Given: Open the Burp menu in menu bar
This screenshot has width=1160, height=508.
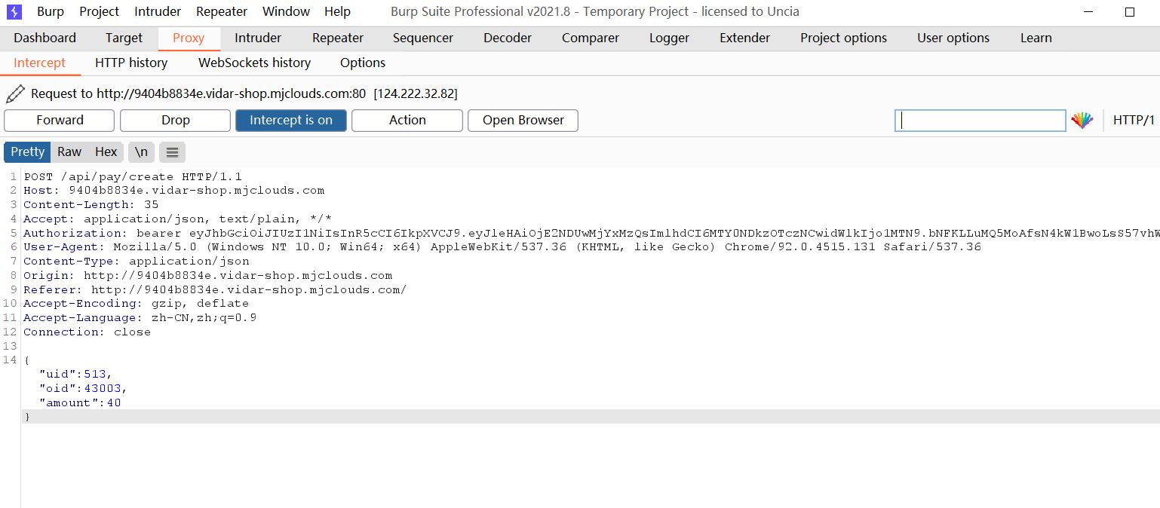Looking at the screenshot, I should click(x=51, y=11).
